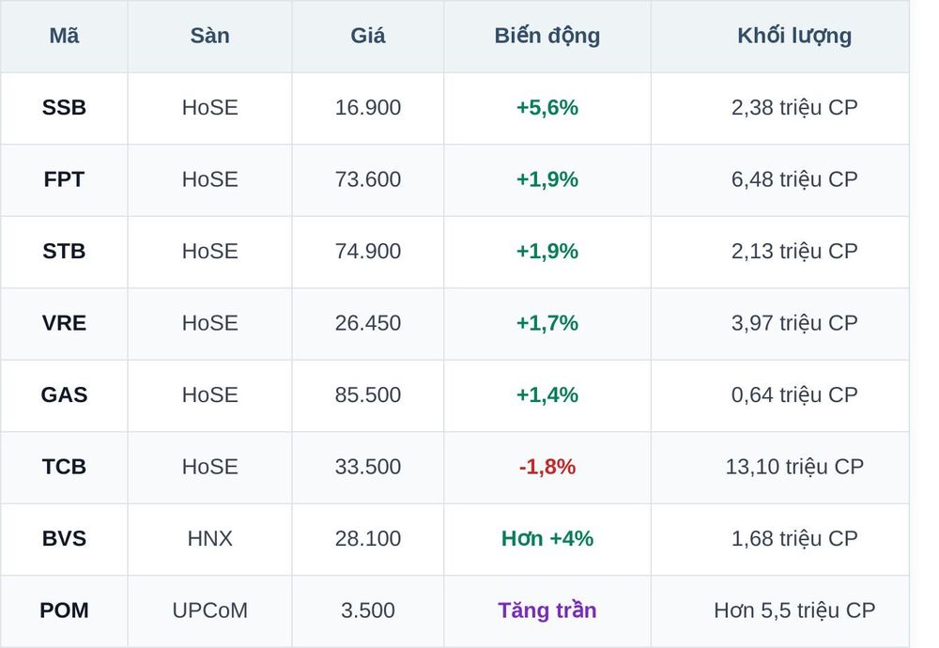Click the Giá column header
Screen dimensions: 939x648
(x=368, y=36)
